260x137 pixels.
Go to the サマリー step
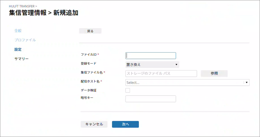(21, 59)
